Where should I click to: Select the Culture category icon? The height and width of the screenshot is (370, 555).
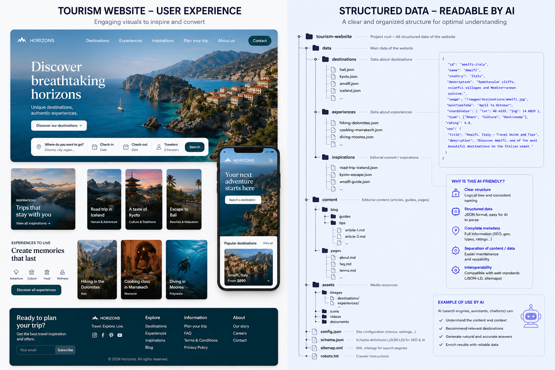32,272
